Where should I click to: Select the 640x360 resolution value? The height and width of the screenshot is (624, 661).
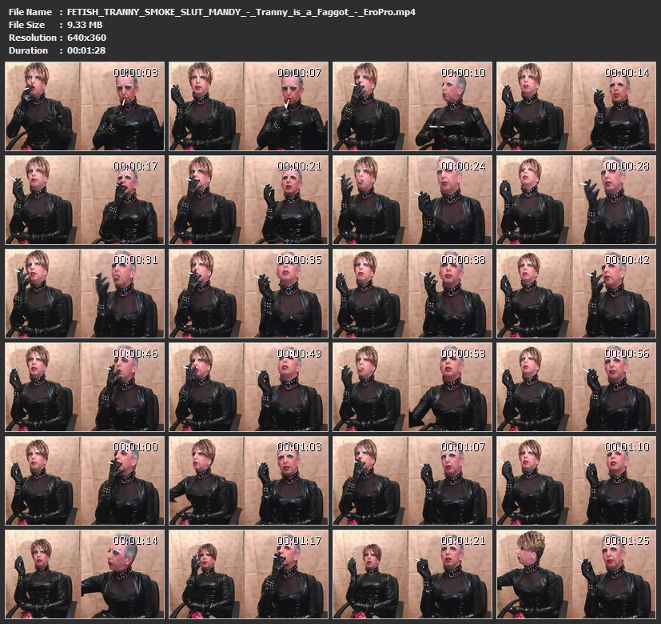point(86,38)
